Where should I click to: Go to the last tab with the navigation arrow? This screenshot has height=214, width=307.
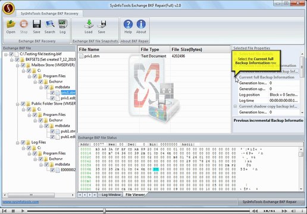(95, 195)
